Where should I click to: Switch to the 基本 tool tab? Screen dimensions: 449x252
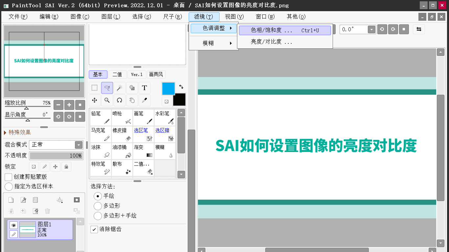[98, 74]
